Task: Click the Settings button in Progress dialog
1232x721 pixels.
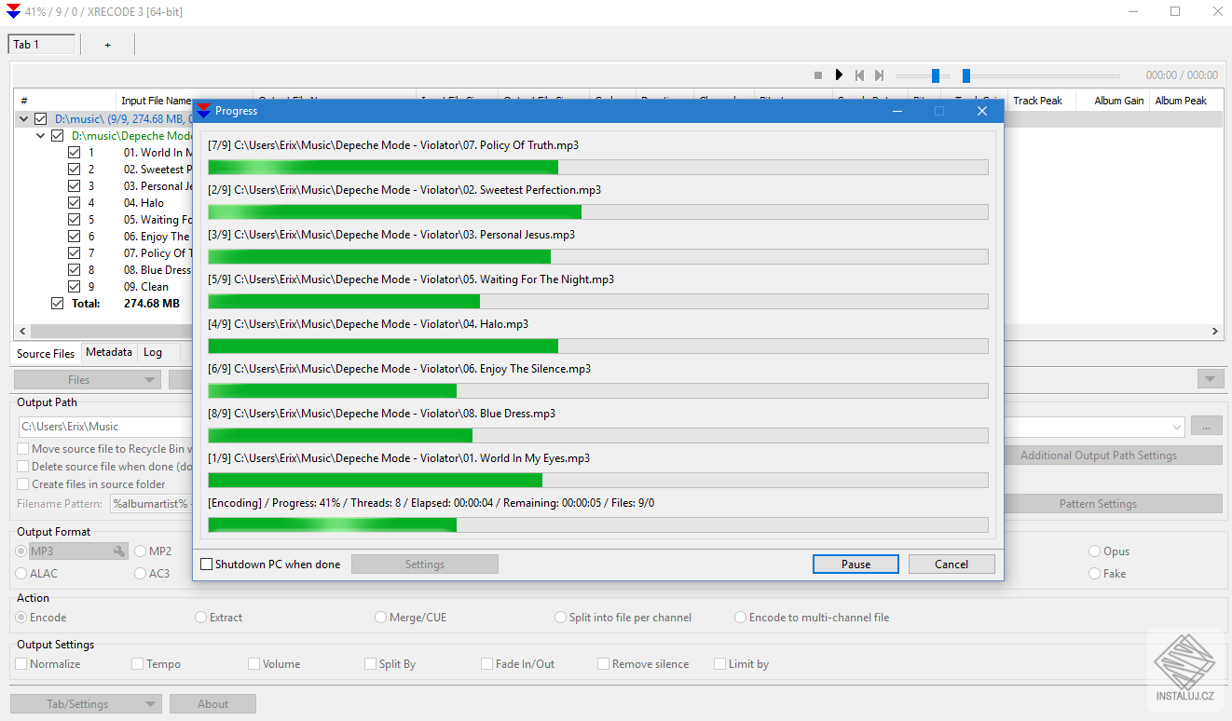Action: click(425, 565)
